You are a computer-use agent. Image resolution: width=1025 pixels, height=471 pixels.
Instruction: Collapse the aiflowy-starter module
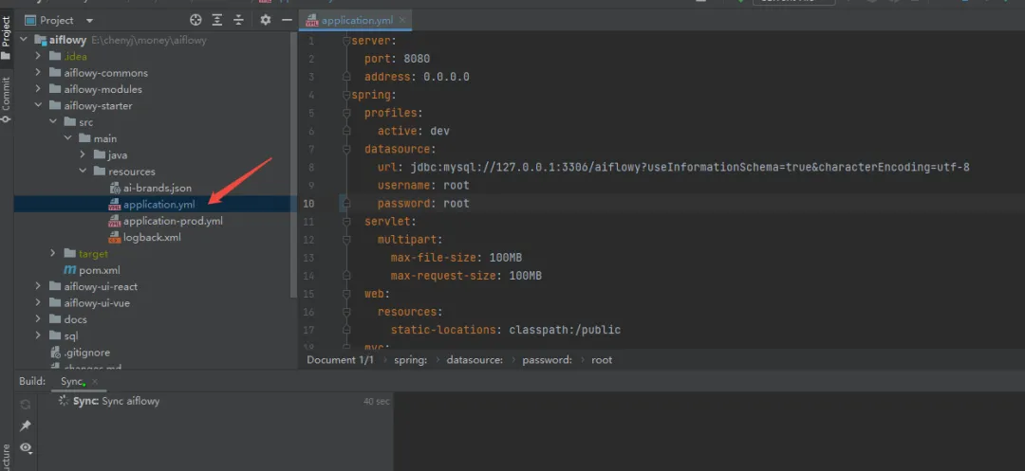(x=39, y=106)
